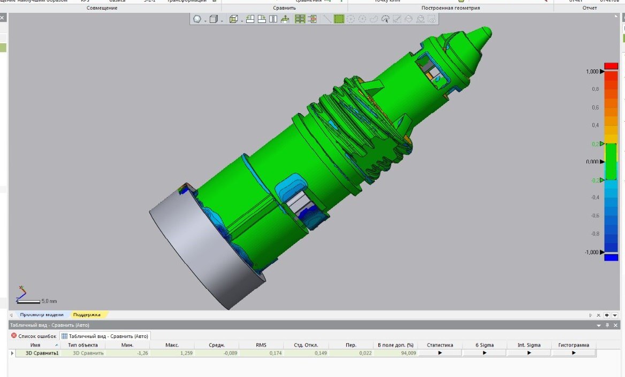
Task: Click the -0,2 green lower tolerance marker
Action: 603,180
